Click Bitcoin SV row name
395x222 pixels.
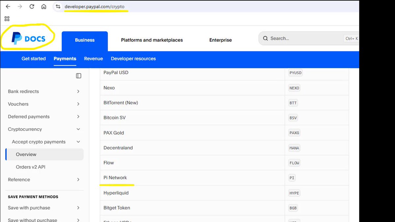coord(115,117)
